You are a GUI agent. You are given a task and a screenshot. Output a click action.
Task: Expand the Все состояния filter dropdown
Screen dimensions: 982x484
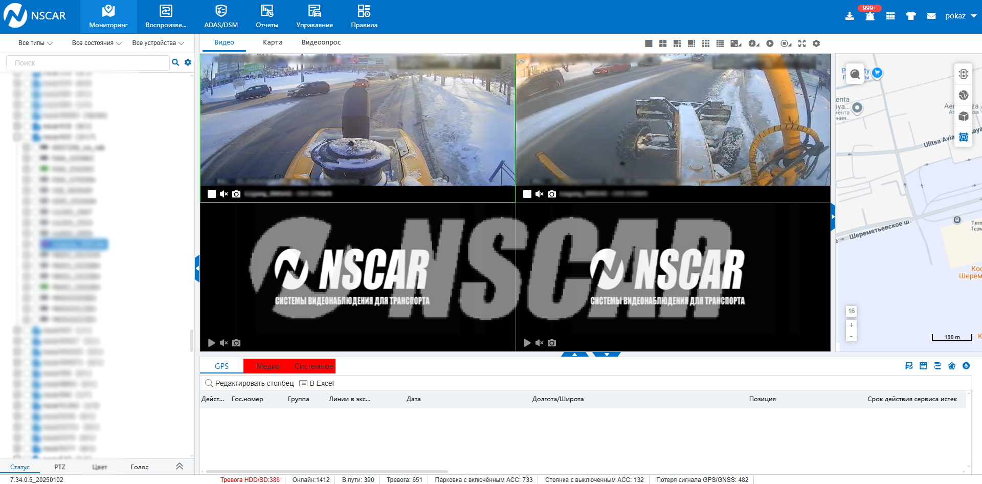point(97,43)
